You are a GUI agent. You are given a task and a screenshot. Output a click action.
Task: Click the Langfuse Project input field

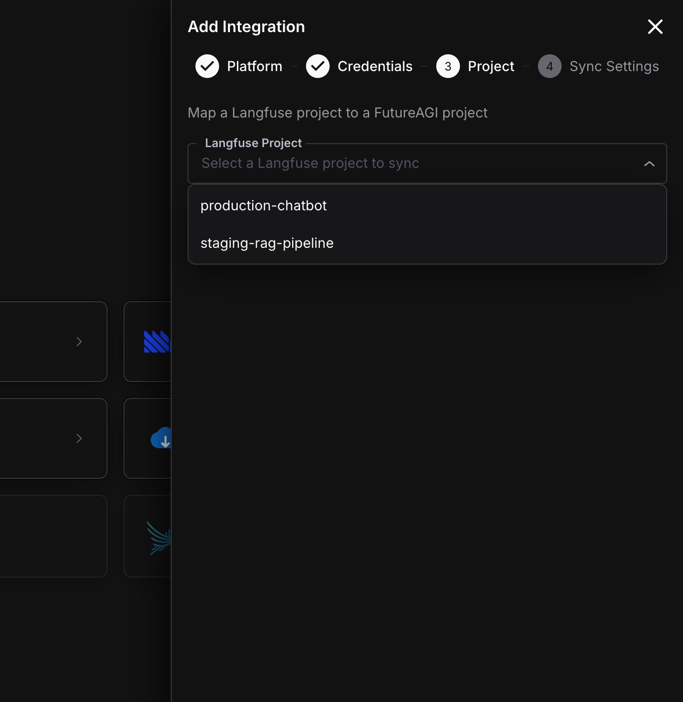(395, 163)
